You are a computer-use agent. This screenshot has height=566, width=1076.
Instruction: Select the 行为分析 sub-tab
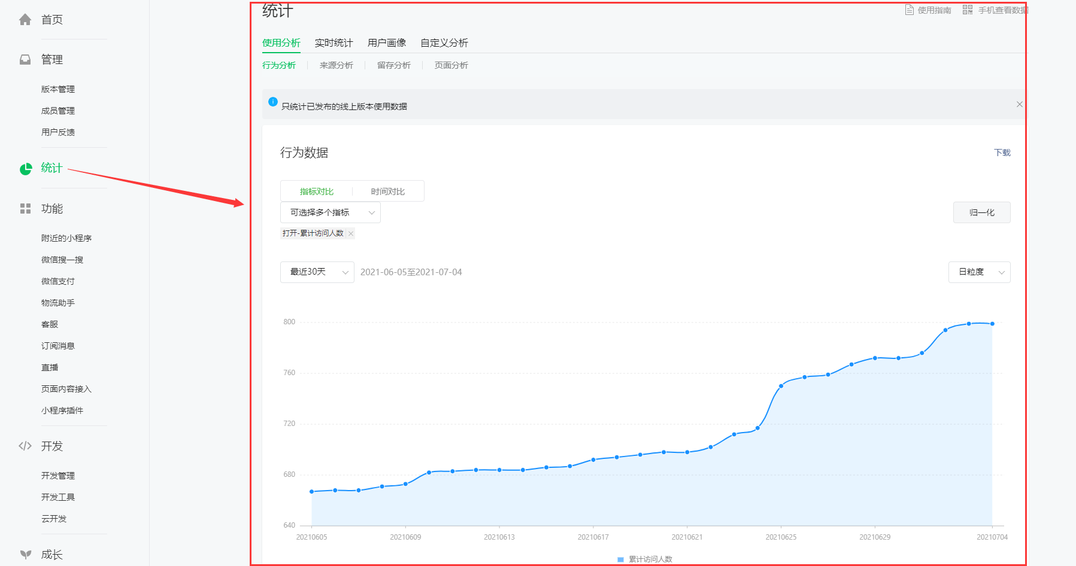(x=279, y=65)
